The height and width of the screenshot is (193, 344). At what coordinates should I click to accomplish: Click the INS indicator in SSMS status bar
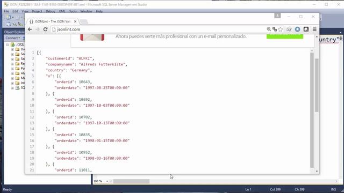333,189
